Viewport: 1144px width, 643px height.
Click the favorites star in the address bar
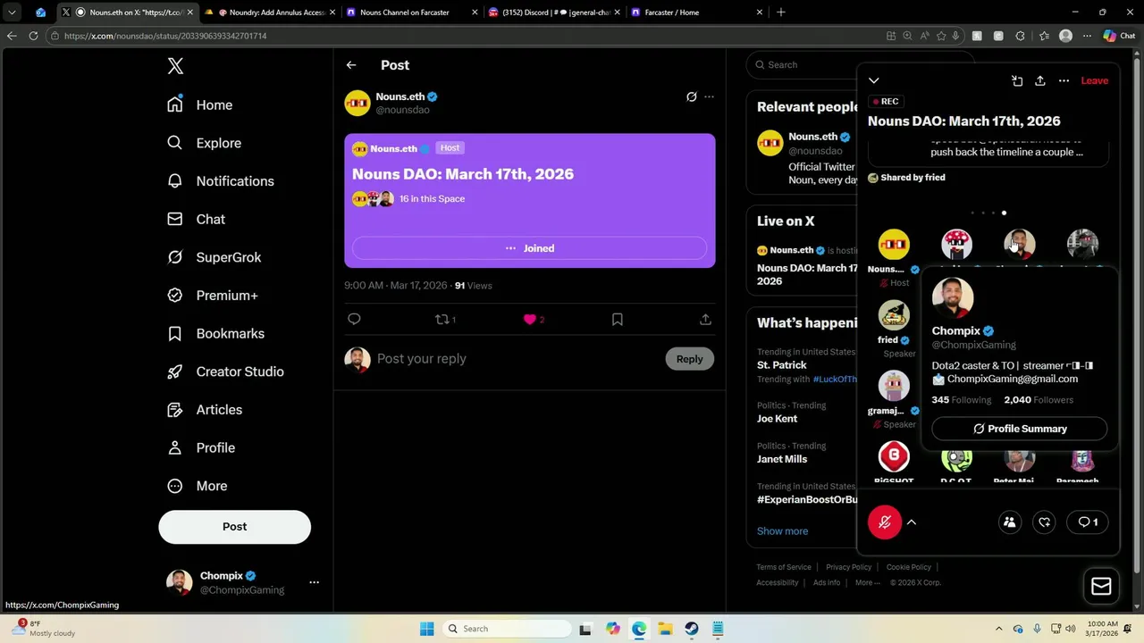941,36
